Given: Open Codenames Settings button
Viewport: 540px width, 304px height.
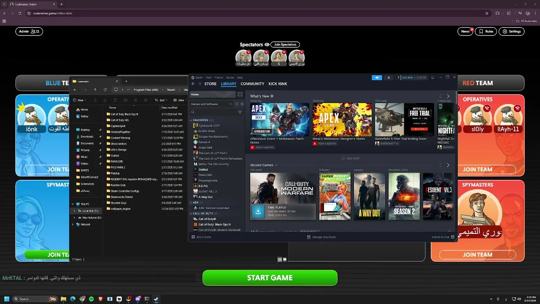Looking at the screenshot, I should pyautogui.click(x=511, y=31).
